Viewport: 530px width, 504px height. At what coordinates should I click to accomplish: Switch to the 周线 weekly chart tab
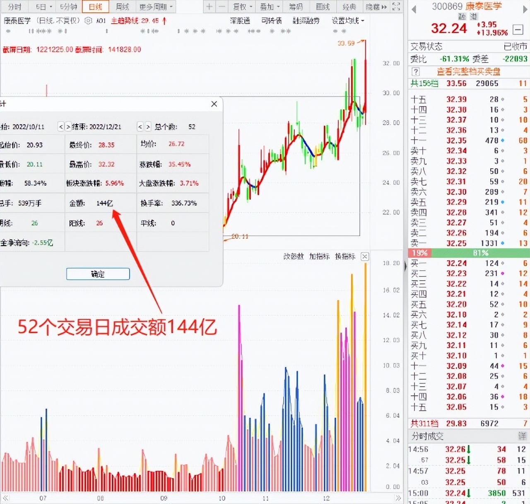click(121, 7)
